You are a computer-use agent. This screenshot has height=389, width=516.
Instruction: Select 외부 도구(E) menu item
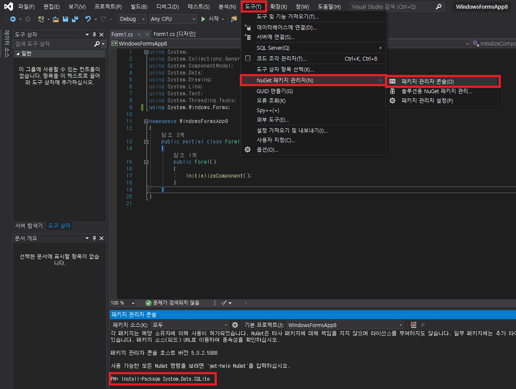314,120
